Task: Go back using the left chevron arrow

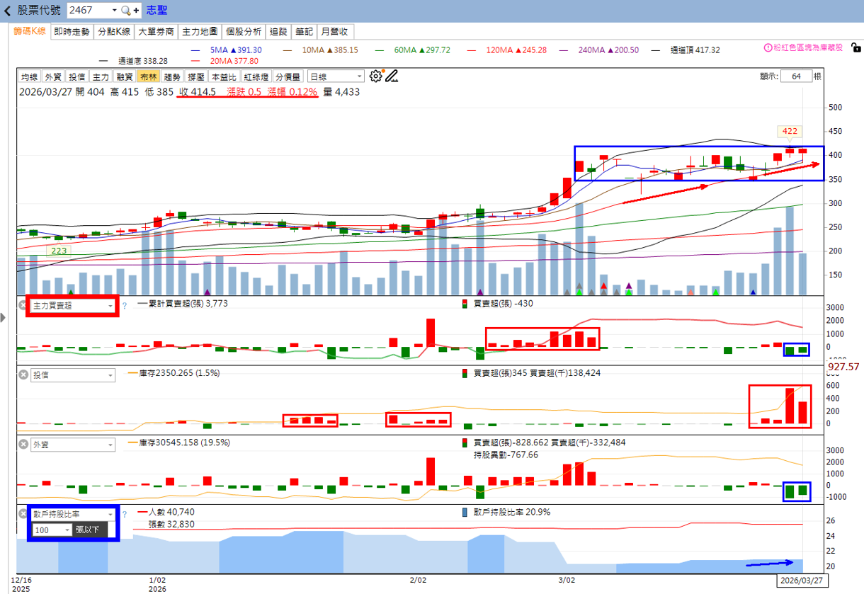Action: tap(8, 11)
